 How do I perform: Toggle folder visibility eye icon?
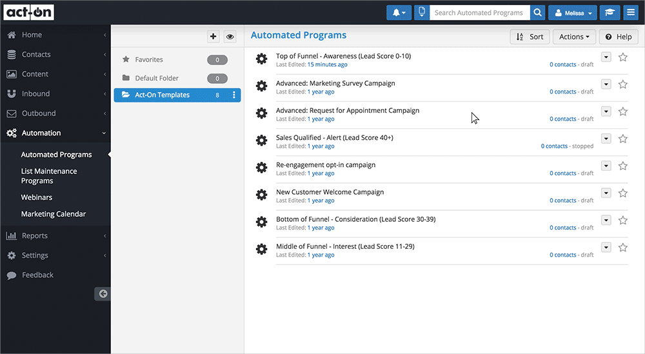coord(230,37)
